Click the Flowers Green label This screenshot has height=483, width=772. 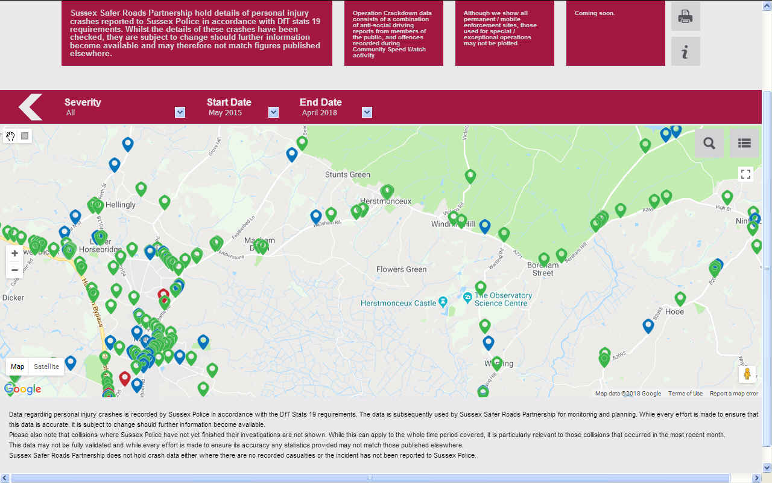[x=401, y=269]
